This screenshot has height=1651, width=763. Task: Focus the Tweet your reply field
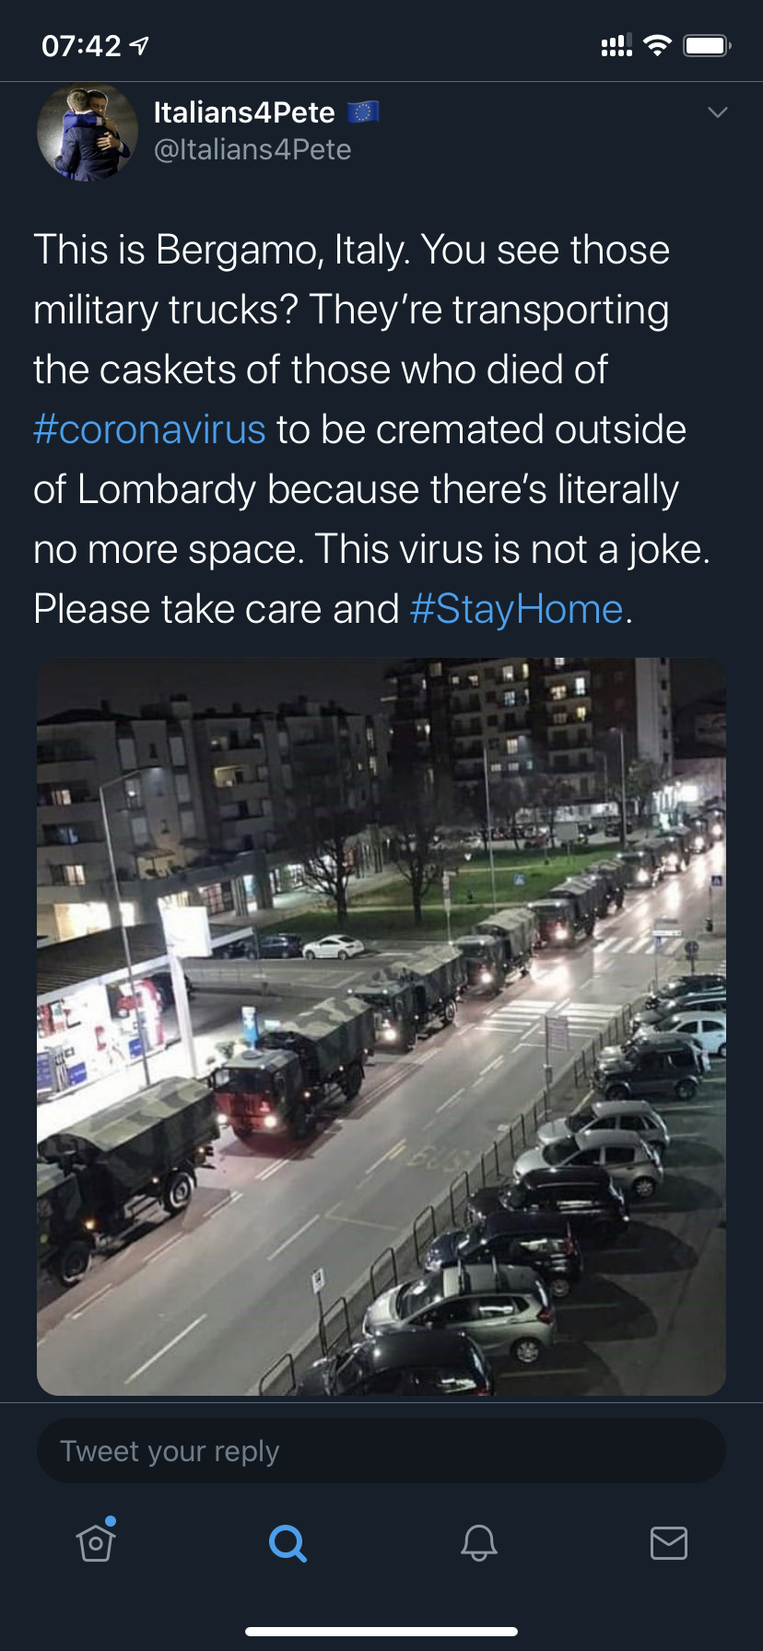point(381,1451)
